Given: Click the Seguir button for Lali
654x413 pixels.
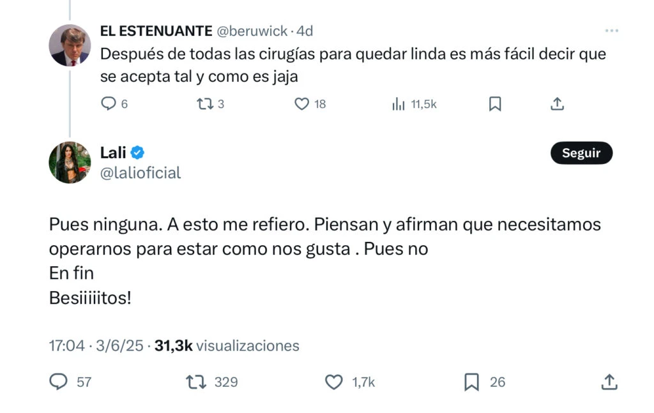Looking at the screenshot, I should [x=581, y=153].
